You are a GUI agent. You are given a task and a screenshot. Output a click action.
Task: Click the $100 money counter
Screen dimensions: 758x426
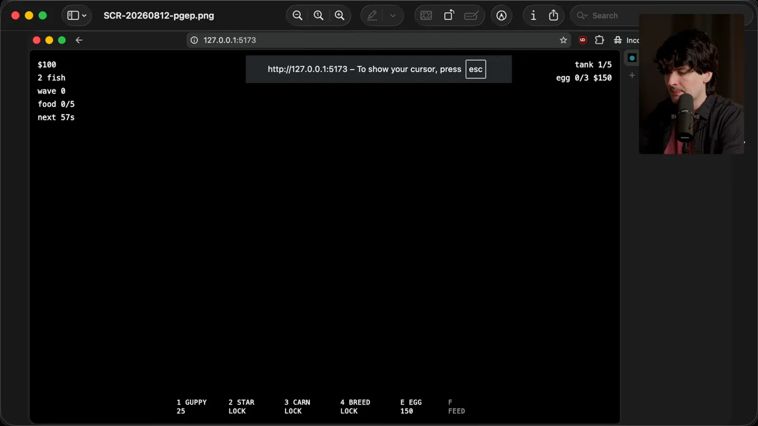point(47,65)
